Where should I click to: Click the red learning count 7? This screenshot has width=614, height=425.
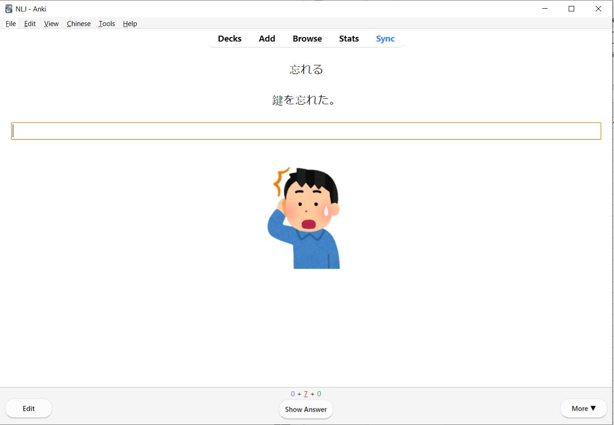[x=306, y=394]
